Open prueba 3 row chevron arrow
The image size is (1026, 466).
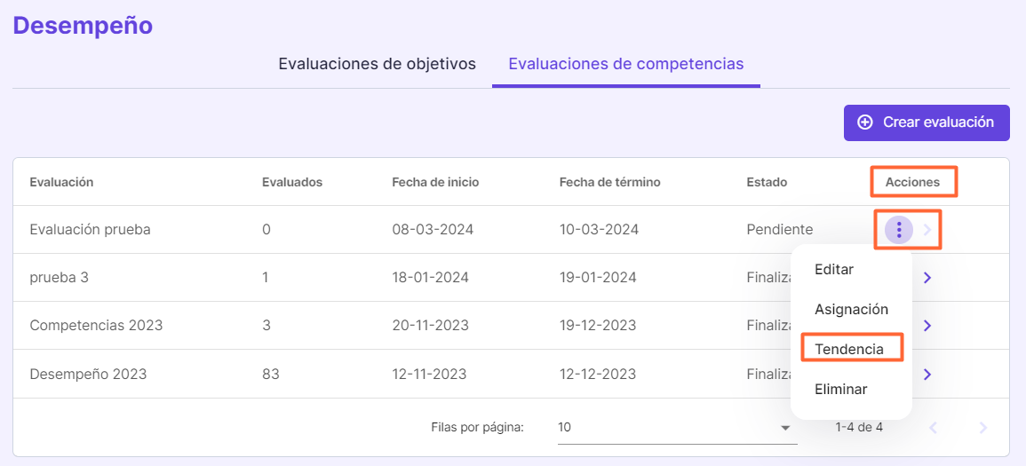[927, 278]
